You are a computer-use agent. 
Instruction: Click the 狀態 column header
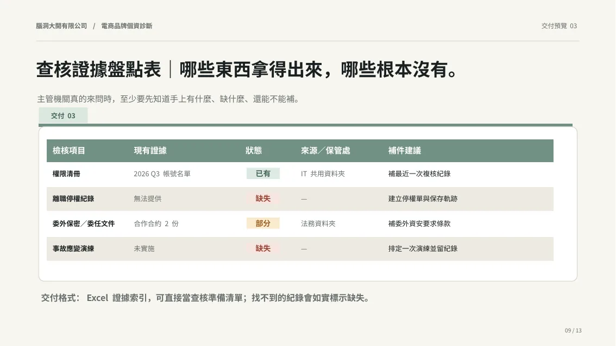pos(253,151)
